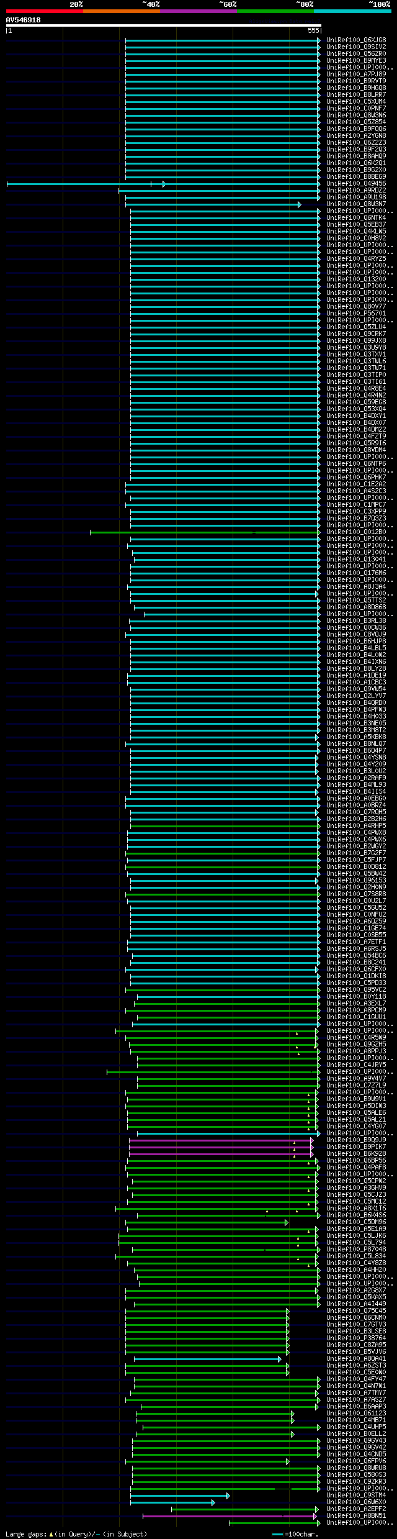Select hit UniRef100_B3RL38
Screen dimensions: 397x1539
point(356,620)
